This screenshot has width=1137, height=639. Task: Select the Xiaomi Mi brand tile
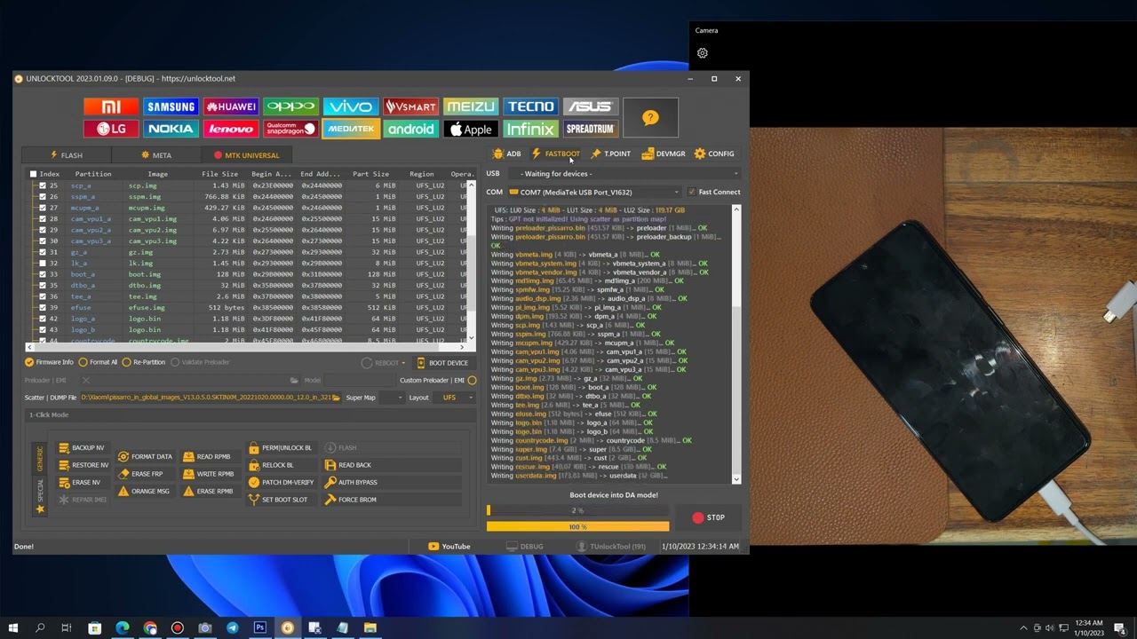[111, 106]
